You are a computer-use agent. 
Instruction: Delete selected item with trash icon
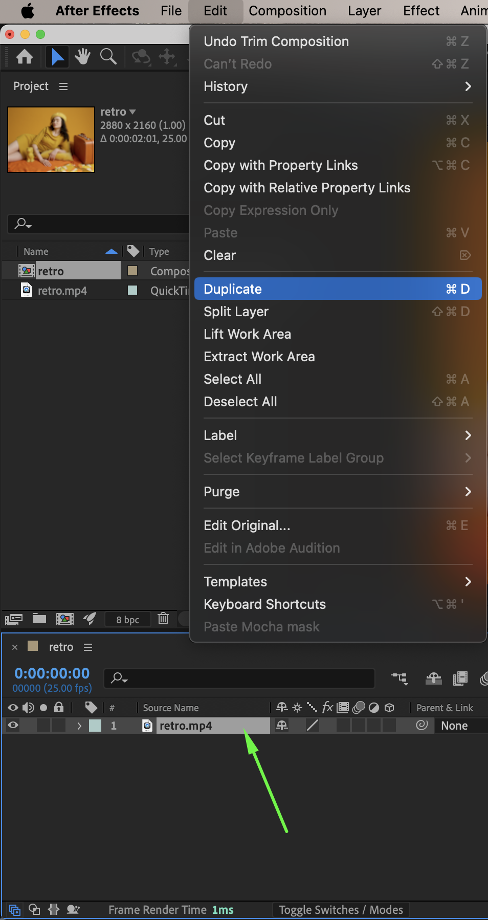click(163, 619)
